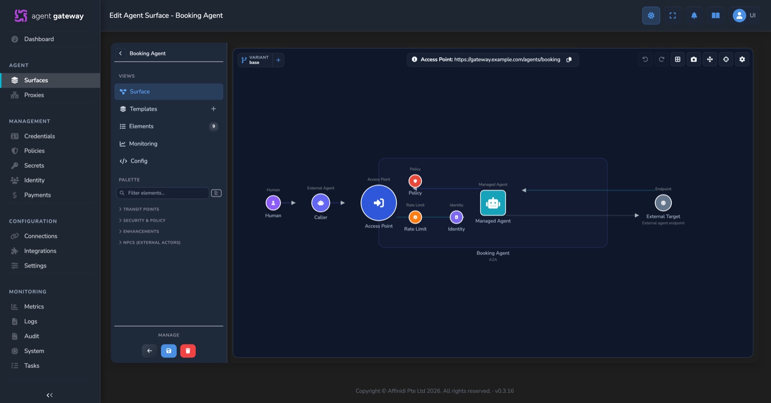Toggle palette layout view button
The height and width of the screenshot is (403, 771).
[216, 193]
